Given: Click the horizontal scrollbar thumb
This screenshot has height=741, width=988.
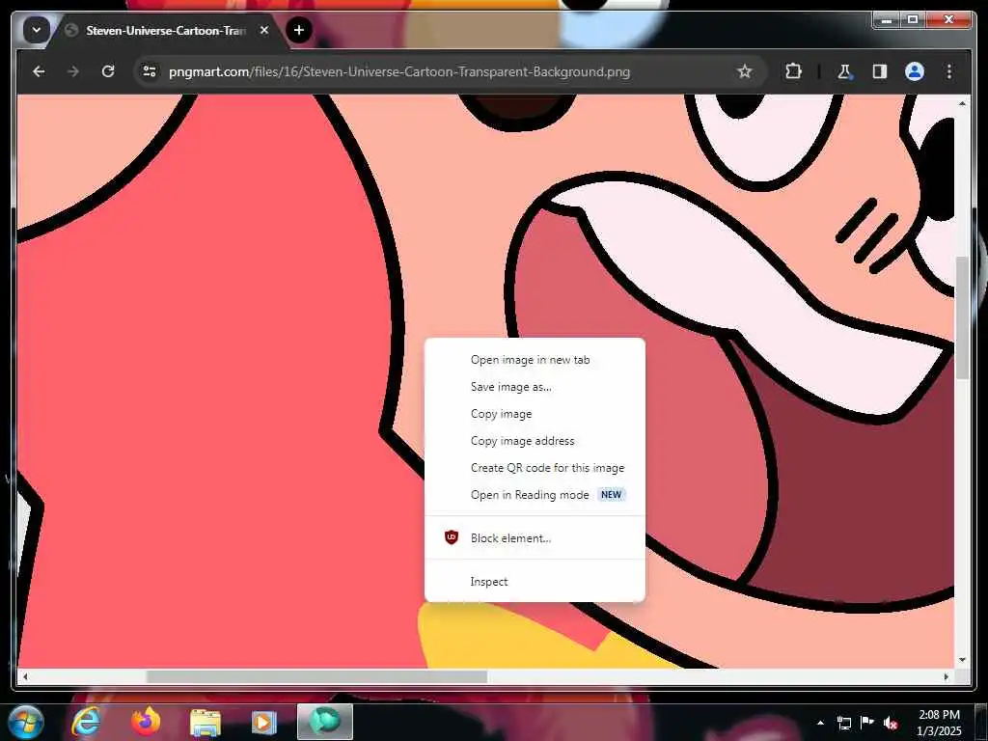Looking at the screenshot, I should 316,676.
